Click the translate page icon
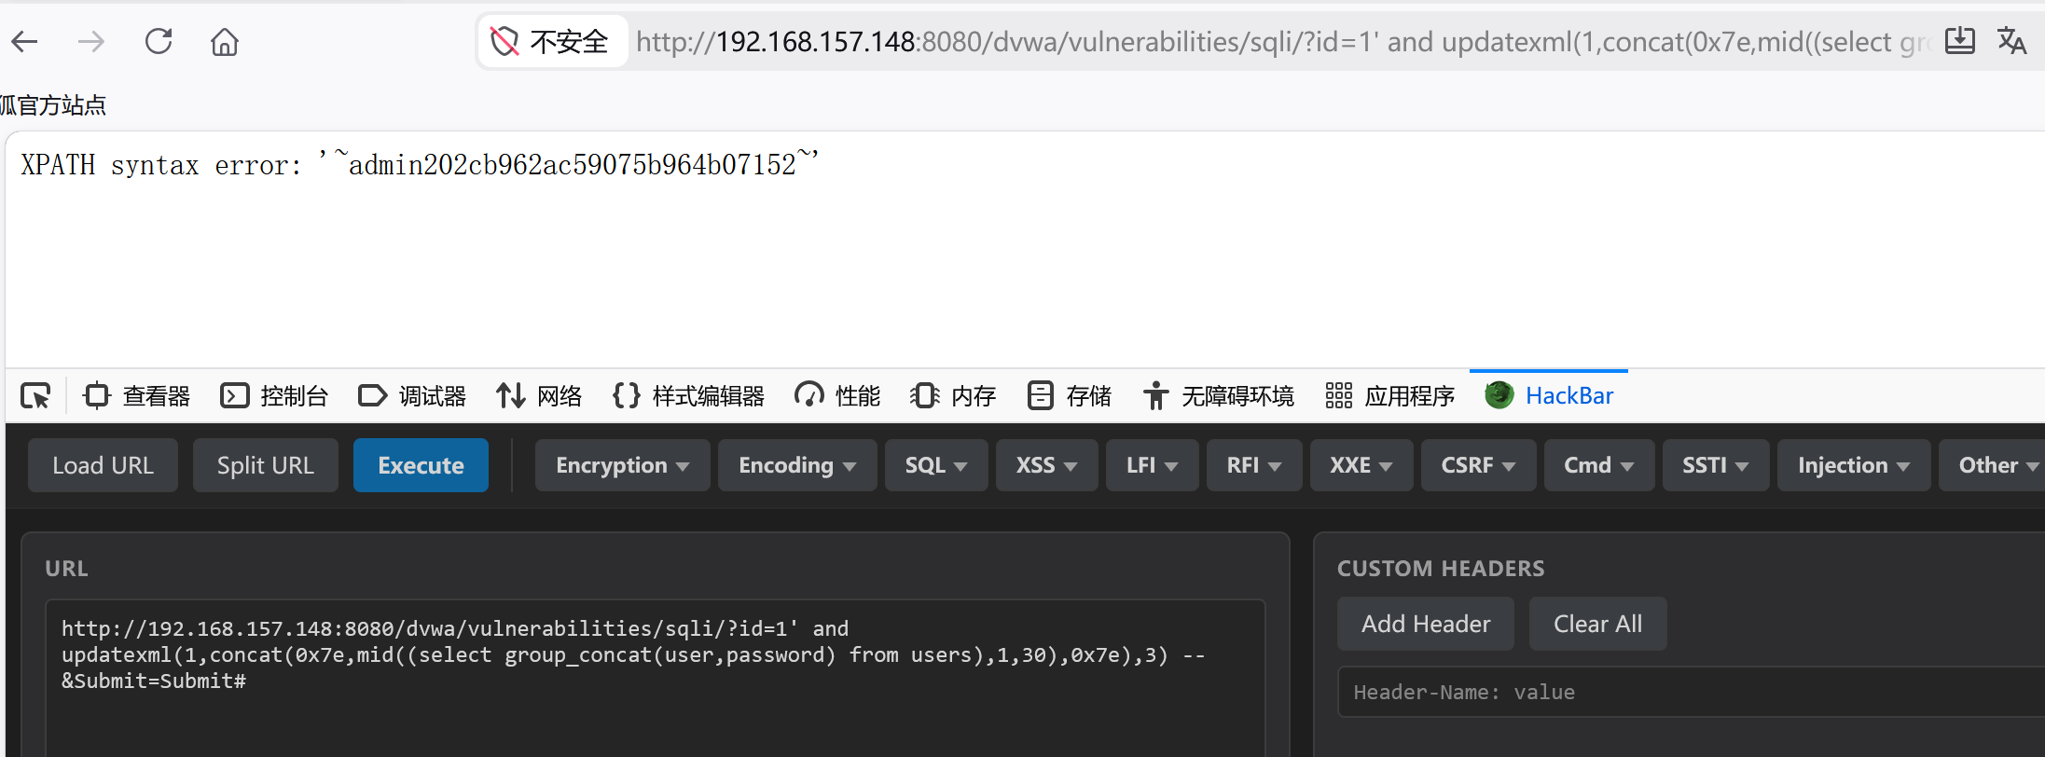This screenshot has width=2045, height=757. tap(2012, 41)
